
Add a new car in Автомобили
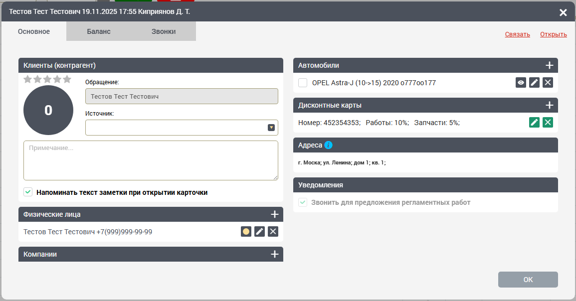(x=549, y=65)
